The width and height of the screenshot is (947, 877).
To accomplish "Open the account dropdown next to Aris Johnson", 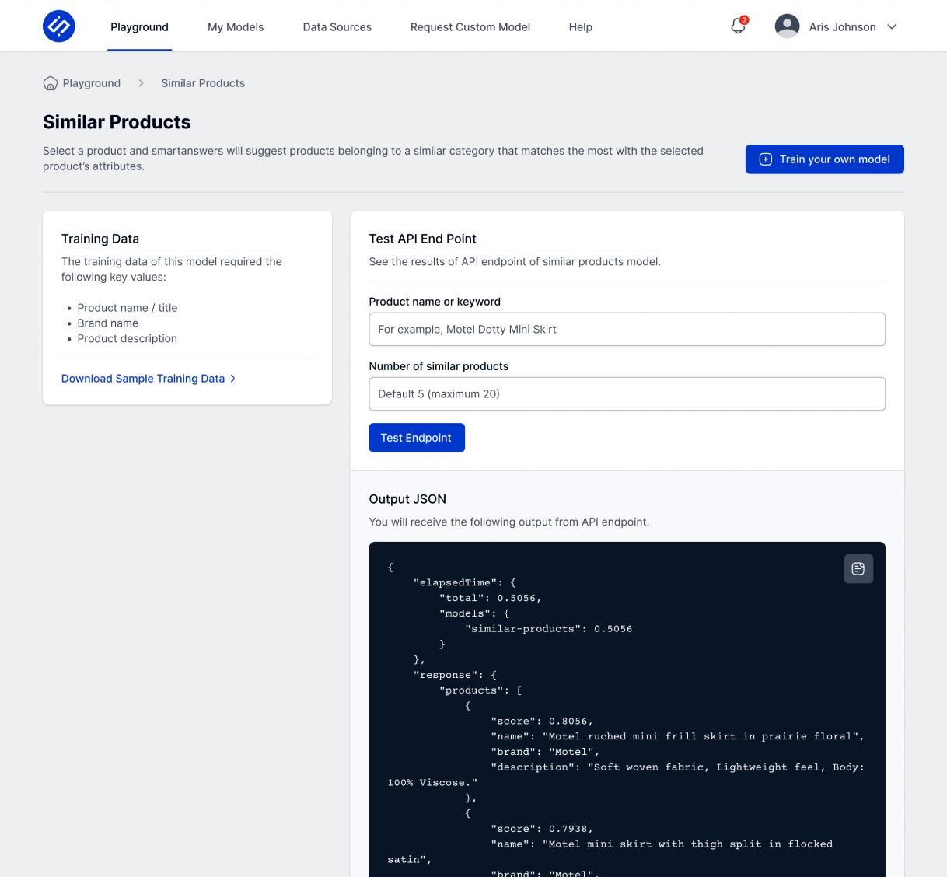I will pyautogui.click(x=891, y=26).
